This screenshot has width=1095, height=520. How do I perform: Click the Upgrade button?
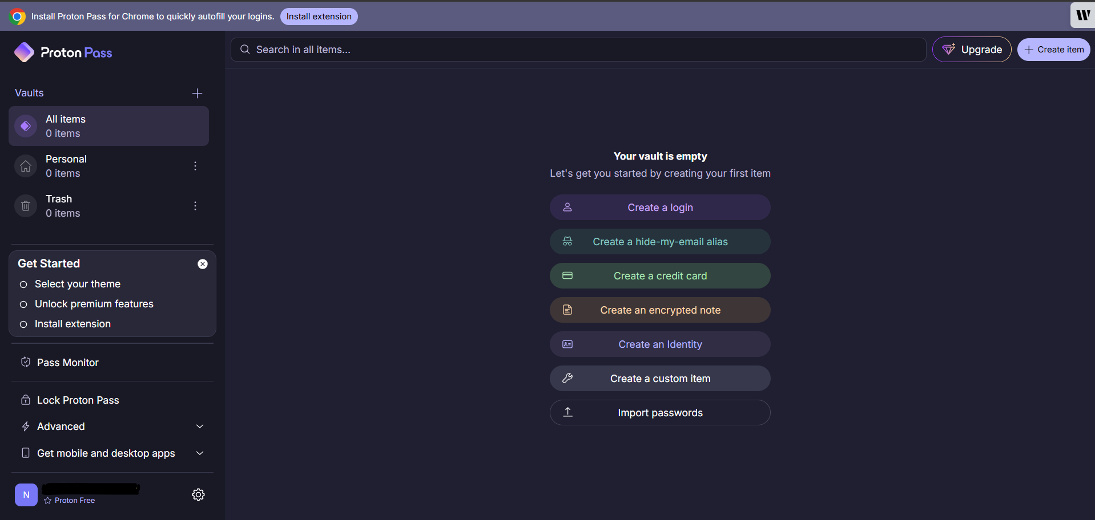(x=972, y=50)
